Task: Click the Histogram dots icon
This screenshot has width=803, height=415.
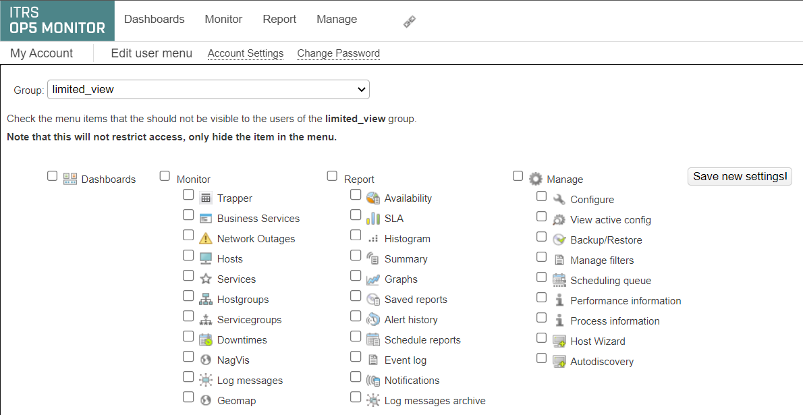Action: click(372, 239)
